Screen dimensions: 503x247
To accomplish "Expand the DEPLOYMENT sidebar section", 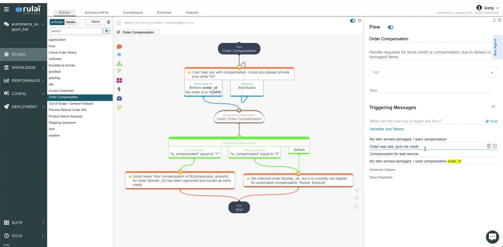I will coord(24,107).
